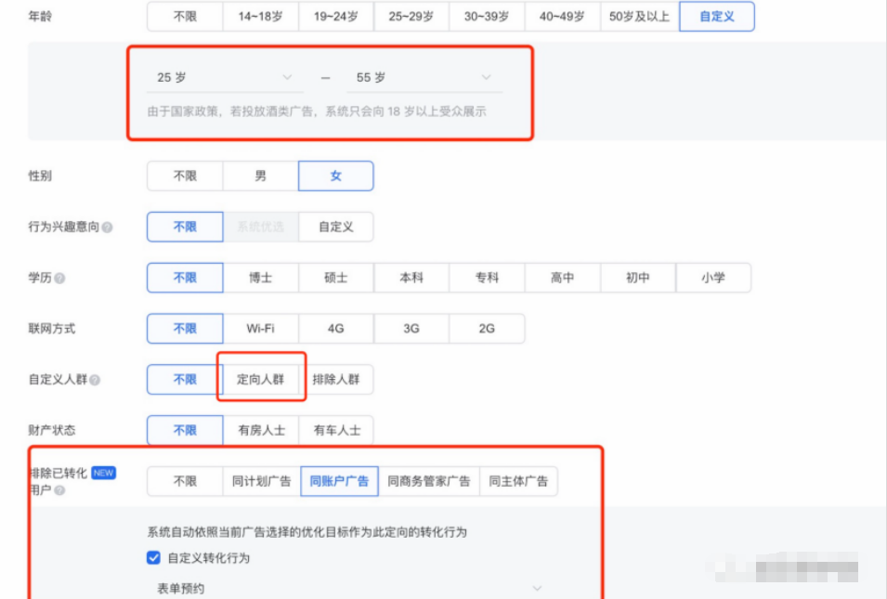The height and width of the screenshot is (599, 887).
Task: Select the 14~18岁 age range
Action: (x=259, y=16)
